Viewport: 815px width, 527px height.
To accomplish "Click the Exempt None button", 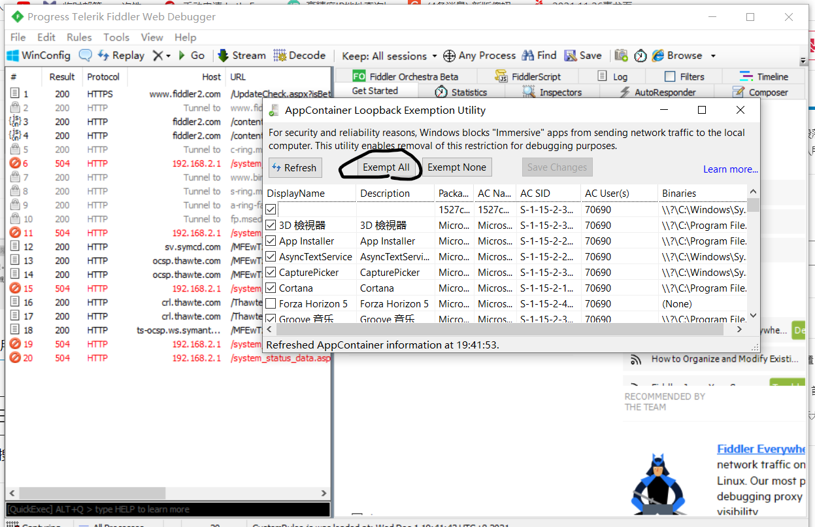I will pyautogui.click(x=457, y=167).
